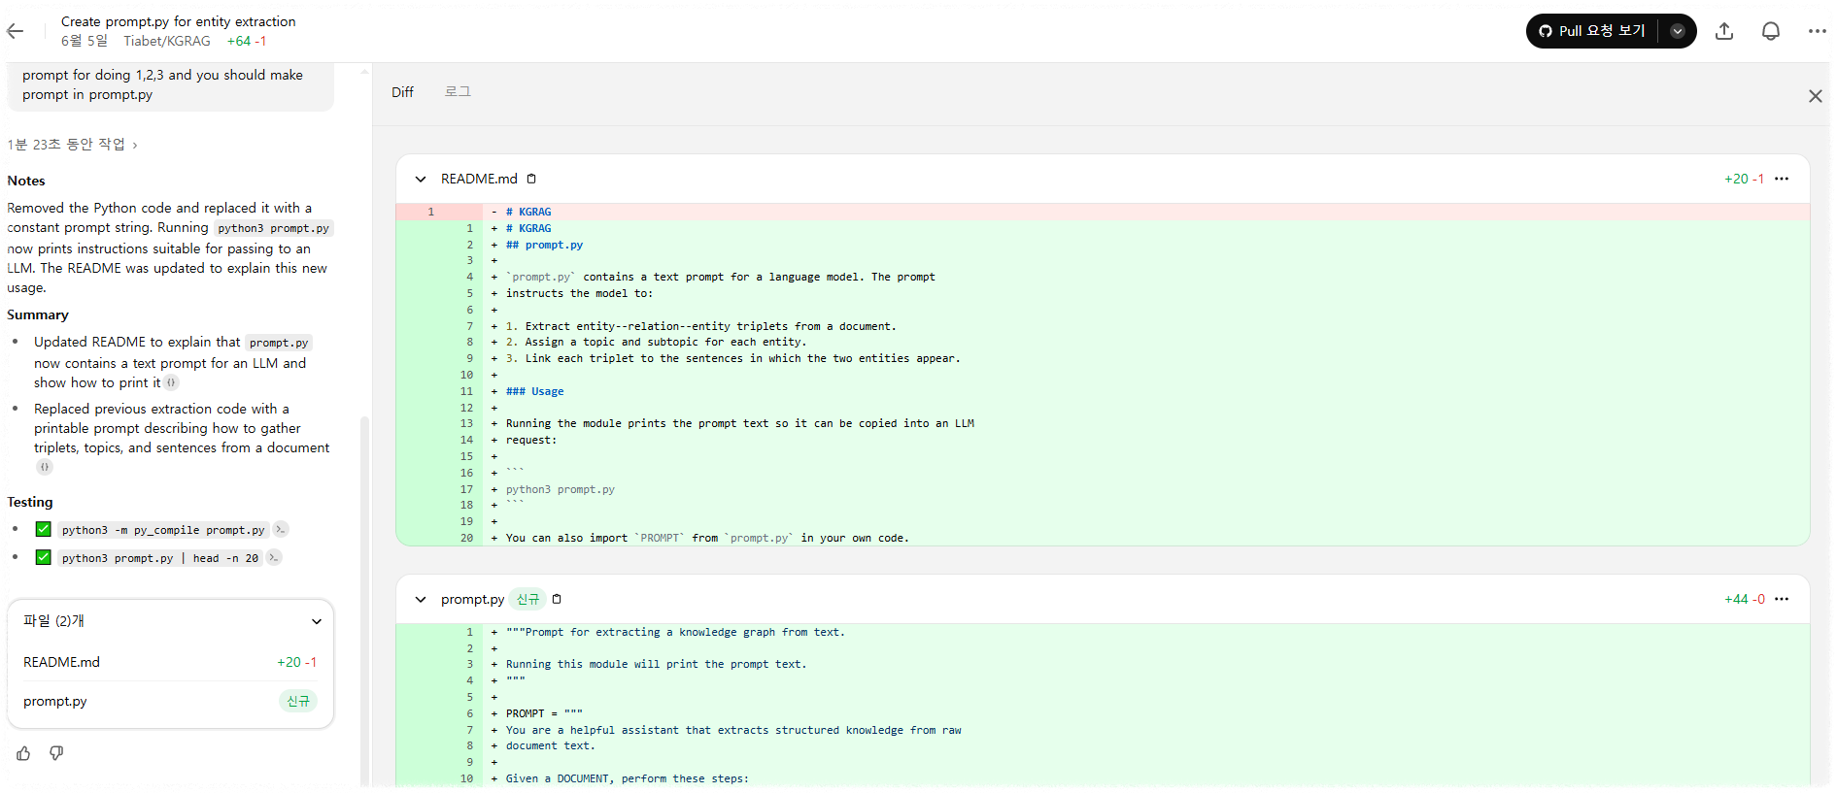The image size is (1837, 793).
Task: Open the header more options ellipsis
Action: (x=1817, y=31)
